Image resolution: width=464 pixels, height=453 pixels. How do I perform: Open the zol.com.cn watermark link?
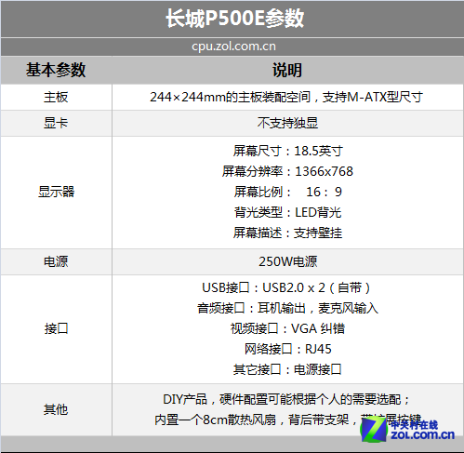click(422, 434)
